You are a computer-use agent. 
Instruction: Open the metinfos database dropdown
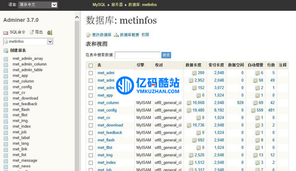[28, 41]
